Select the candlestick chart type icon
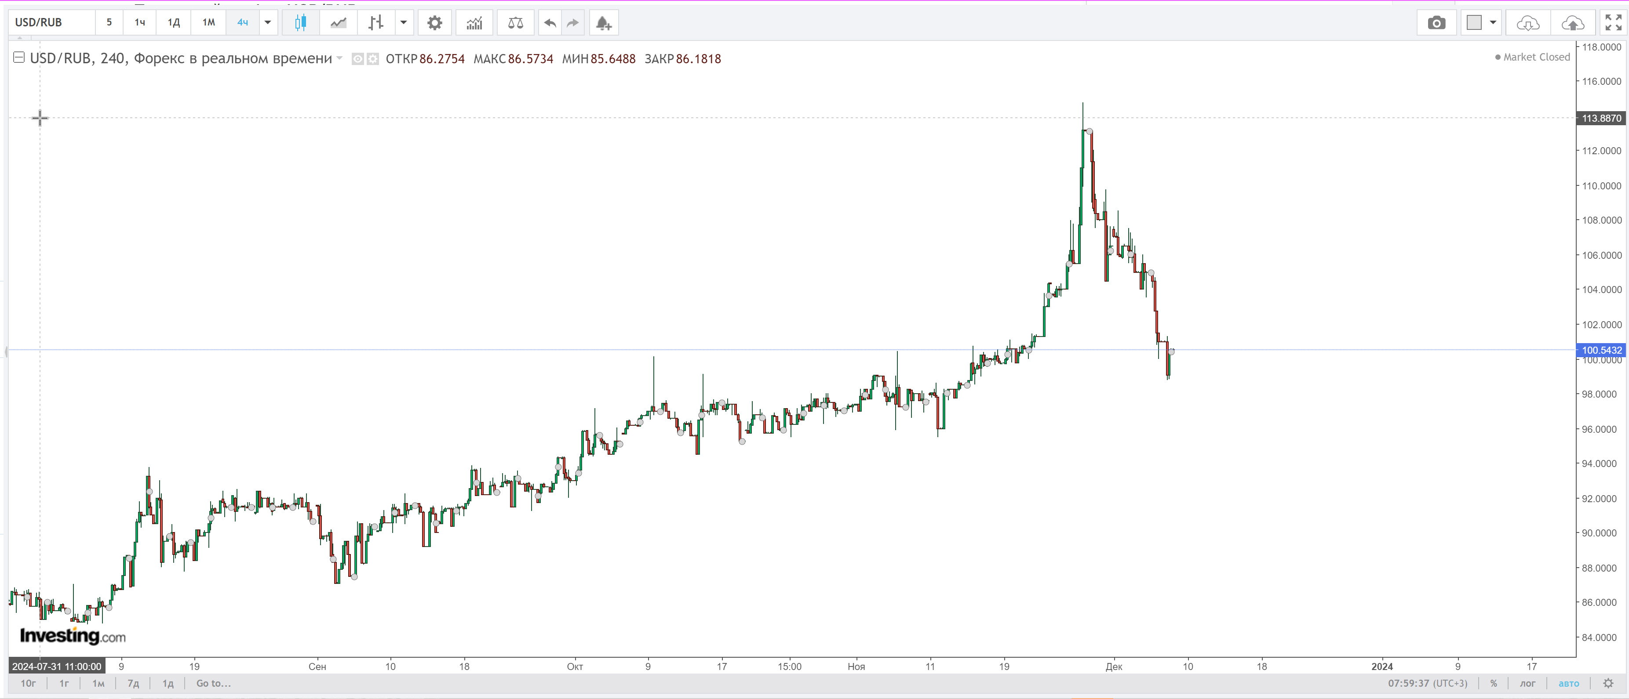The width and height of the screenshot is (1629, 699). click(300, 23)
